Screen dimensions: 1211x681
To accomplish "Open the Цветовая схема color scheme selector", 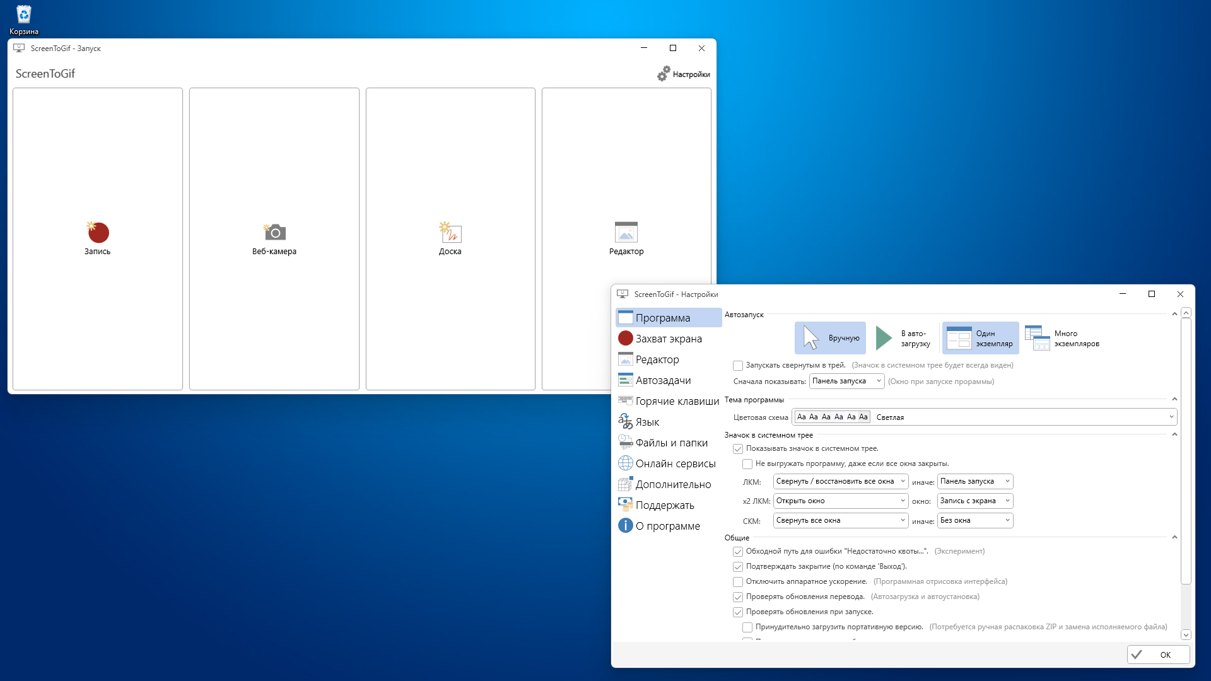I will click(985, 417).
